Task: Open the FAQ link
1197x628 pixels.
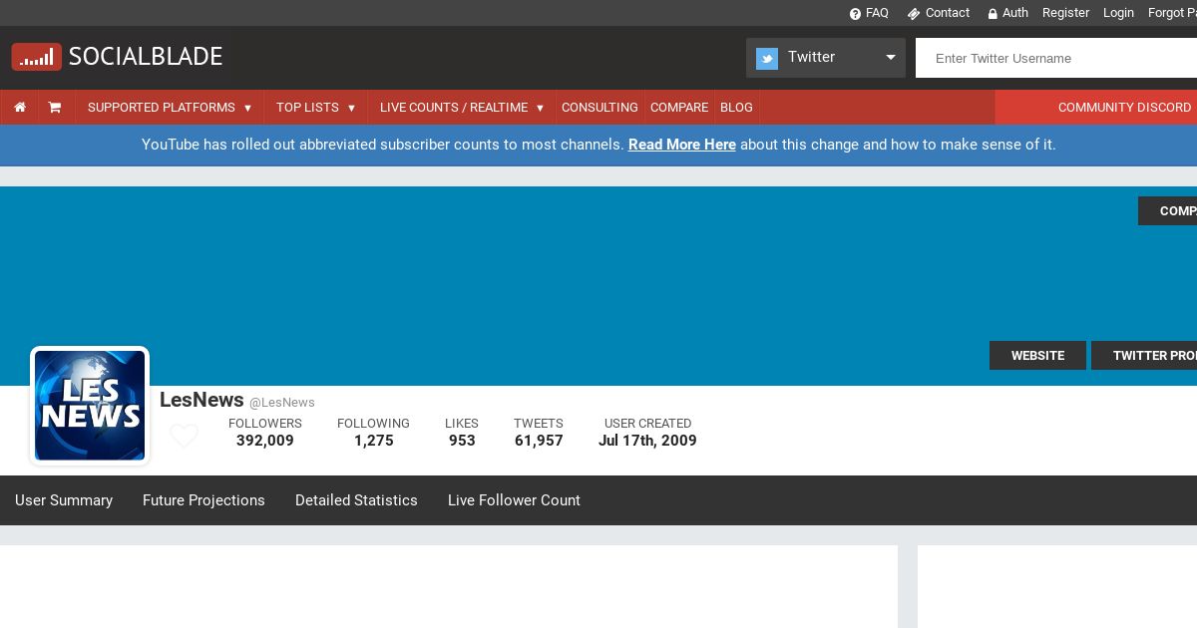Action: click(x=877, y=13)
